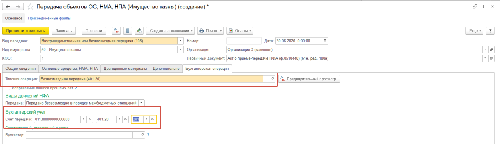Expand 281 code dropdown arrow
The image size is (500, 144).
click(x=146, y=119)
